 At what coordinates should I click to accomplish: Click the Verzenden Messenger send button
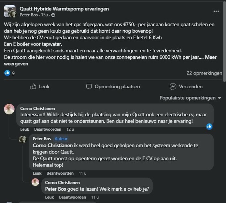coord(186,86)
